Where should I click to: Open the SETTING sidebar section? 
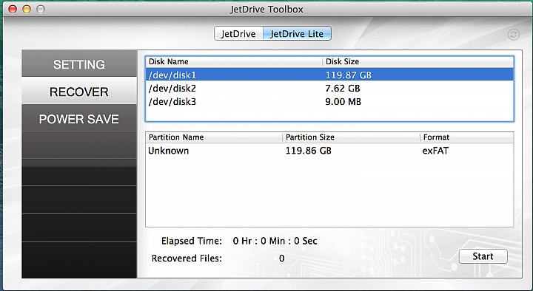point(79,64)
